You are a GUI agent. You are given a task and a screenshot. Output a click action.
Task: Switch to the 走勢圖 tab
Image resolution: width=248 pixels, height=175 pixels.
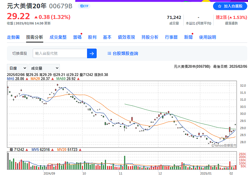tap(13, 37)
